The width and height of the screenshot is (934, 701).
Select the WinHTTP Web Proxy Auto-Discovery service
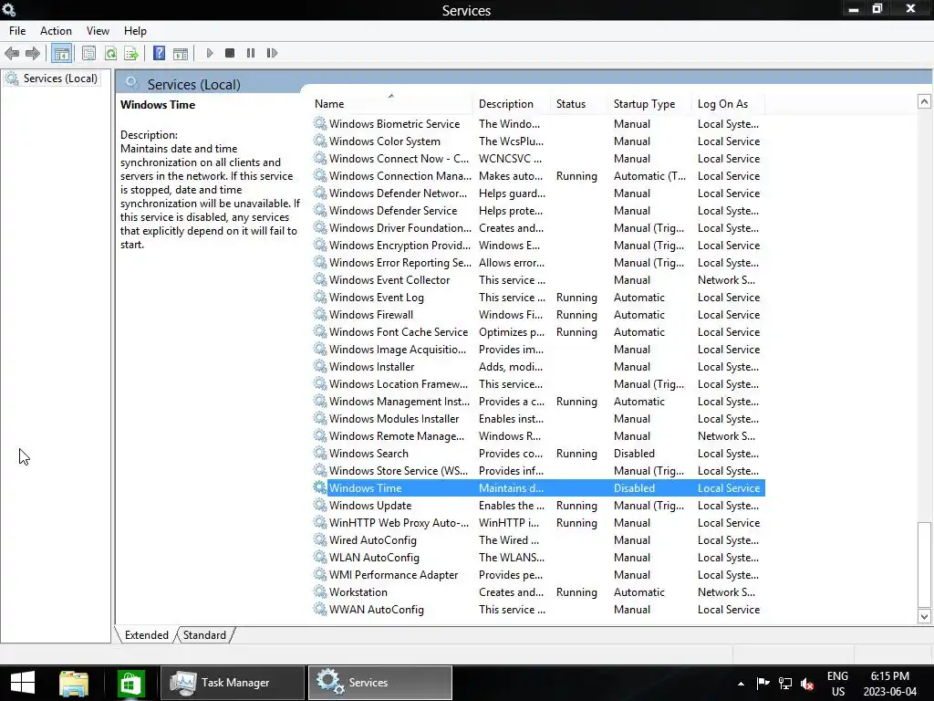coord(538,523)
